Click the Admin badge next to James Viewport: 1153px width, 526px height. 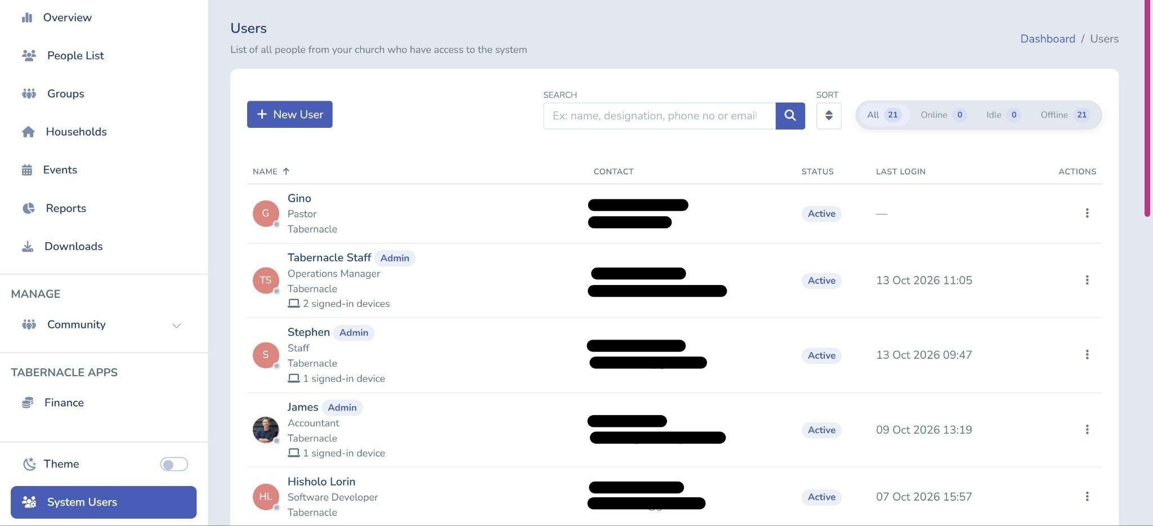342,408
